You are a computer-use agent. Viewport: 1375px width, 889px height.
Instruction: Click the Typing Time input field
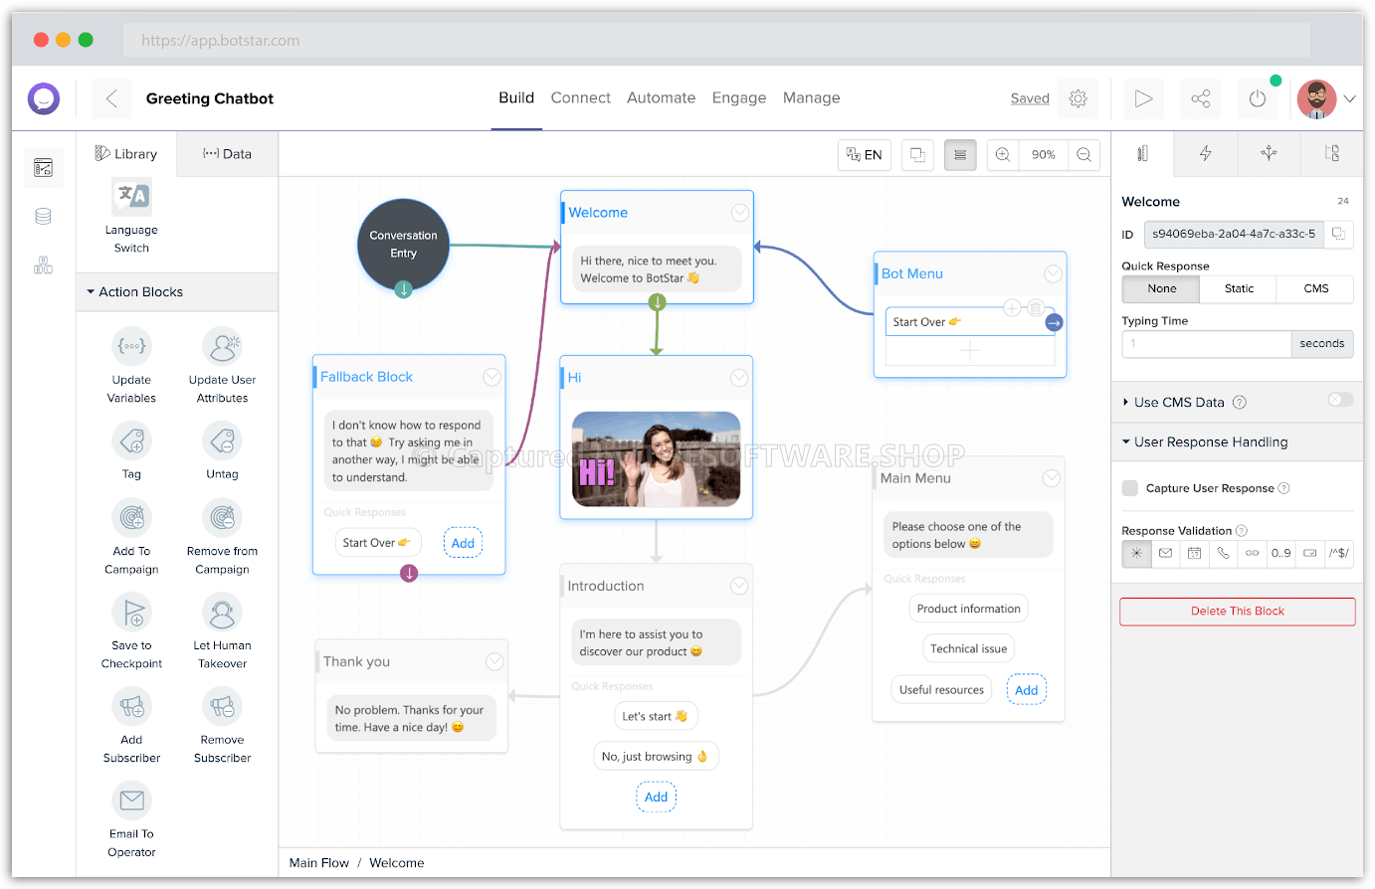pyautogui.click(x=1206, y=344)
